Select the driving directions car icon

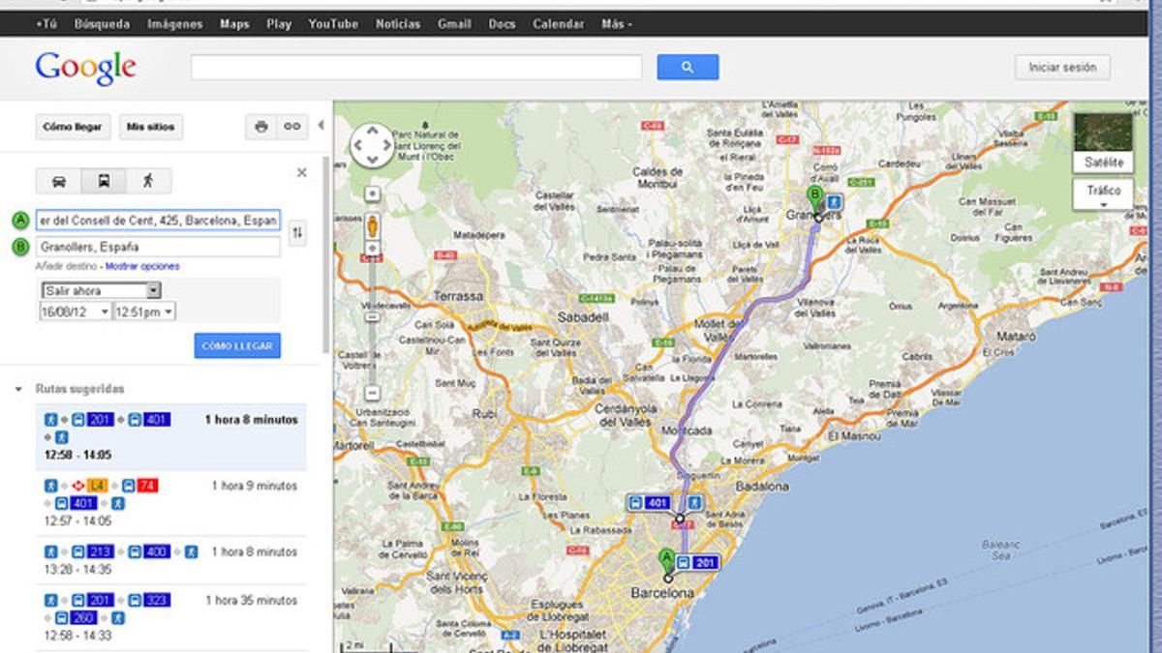pyautogui.click(x=60, y=181)
